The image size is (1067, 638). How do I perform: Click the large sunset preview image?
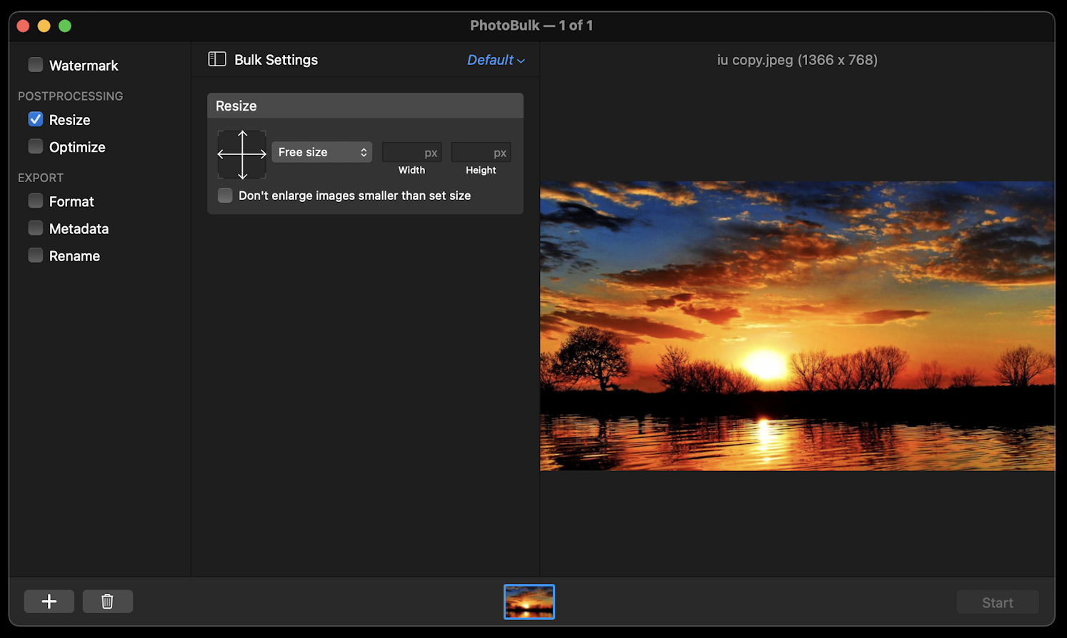coord(797,325)
